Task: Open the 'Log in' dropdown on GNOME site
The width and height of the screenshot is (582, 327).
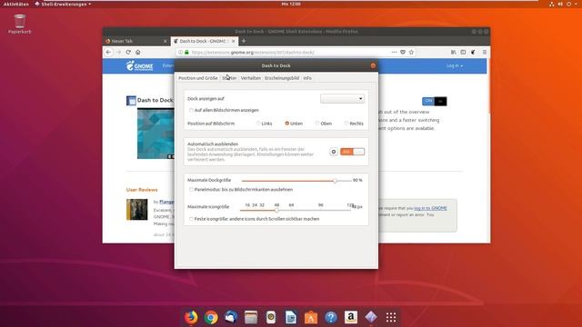Action: 455,65
